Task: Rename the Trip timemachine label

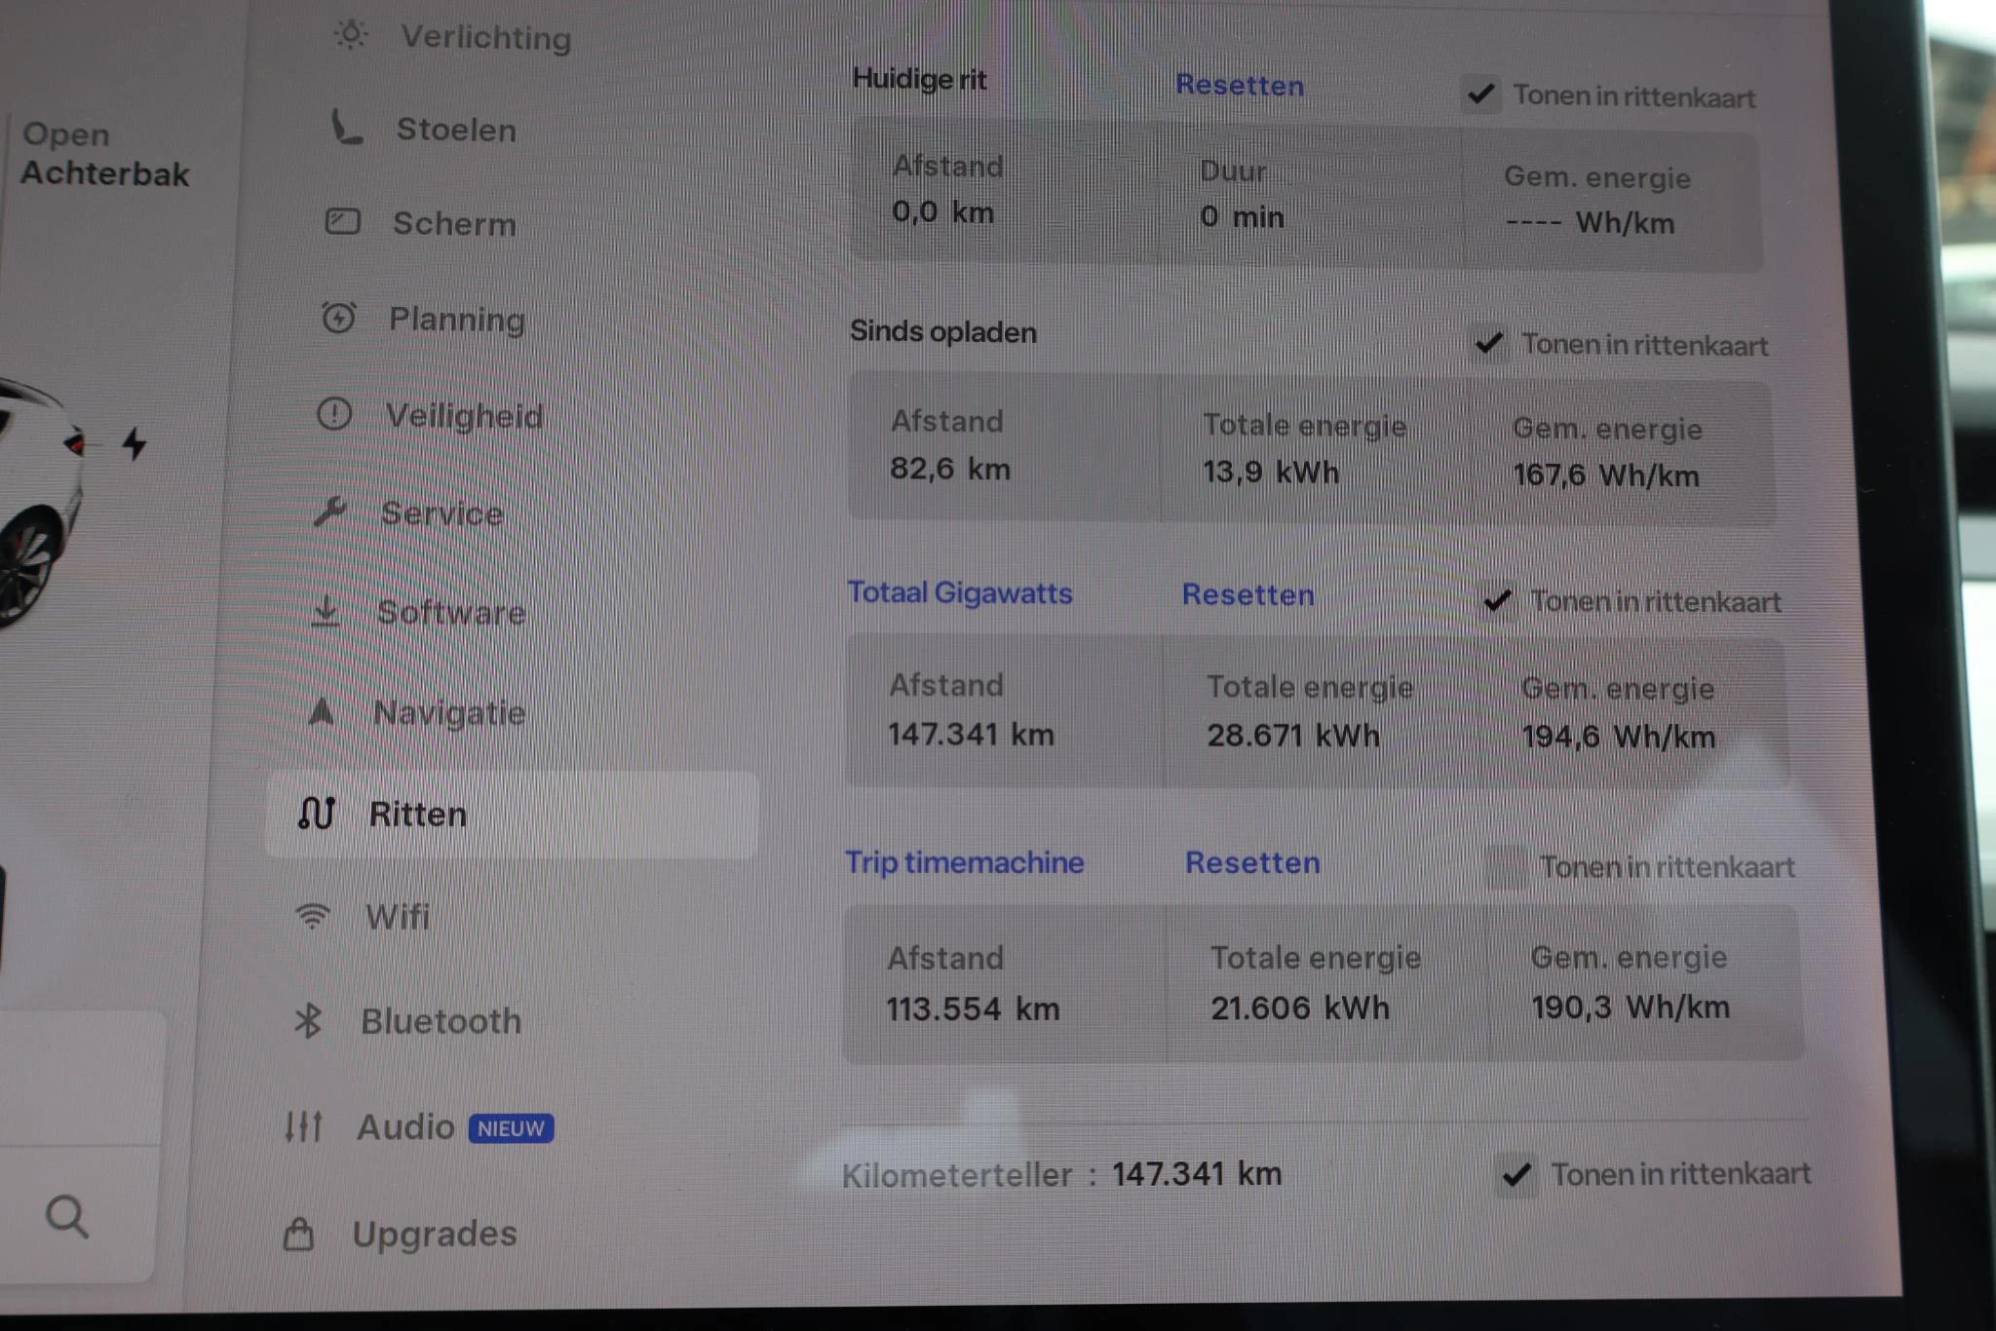Action: coord(964,862)
